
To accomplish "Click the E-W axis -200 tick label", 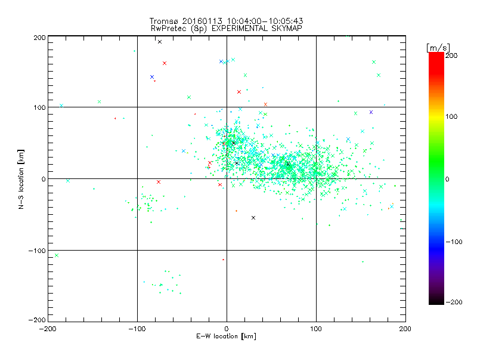I will 48,329.
